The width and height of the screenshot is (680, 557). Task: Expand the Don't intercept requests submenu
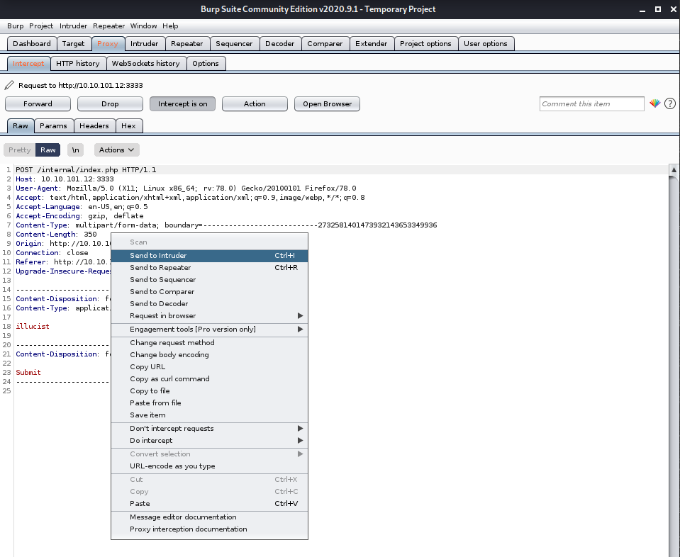coord(209,429)
